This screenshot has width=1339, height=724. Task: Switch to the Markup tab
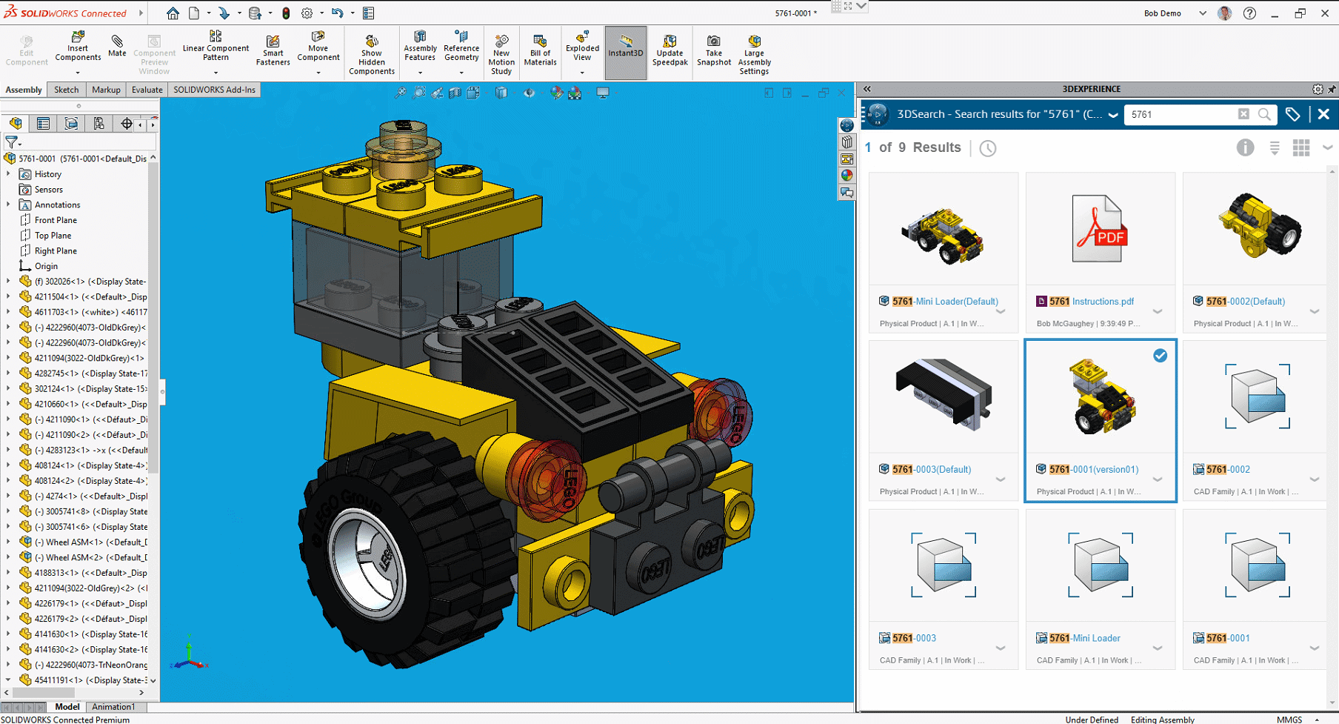coord(106,90)
